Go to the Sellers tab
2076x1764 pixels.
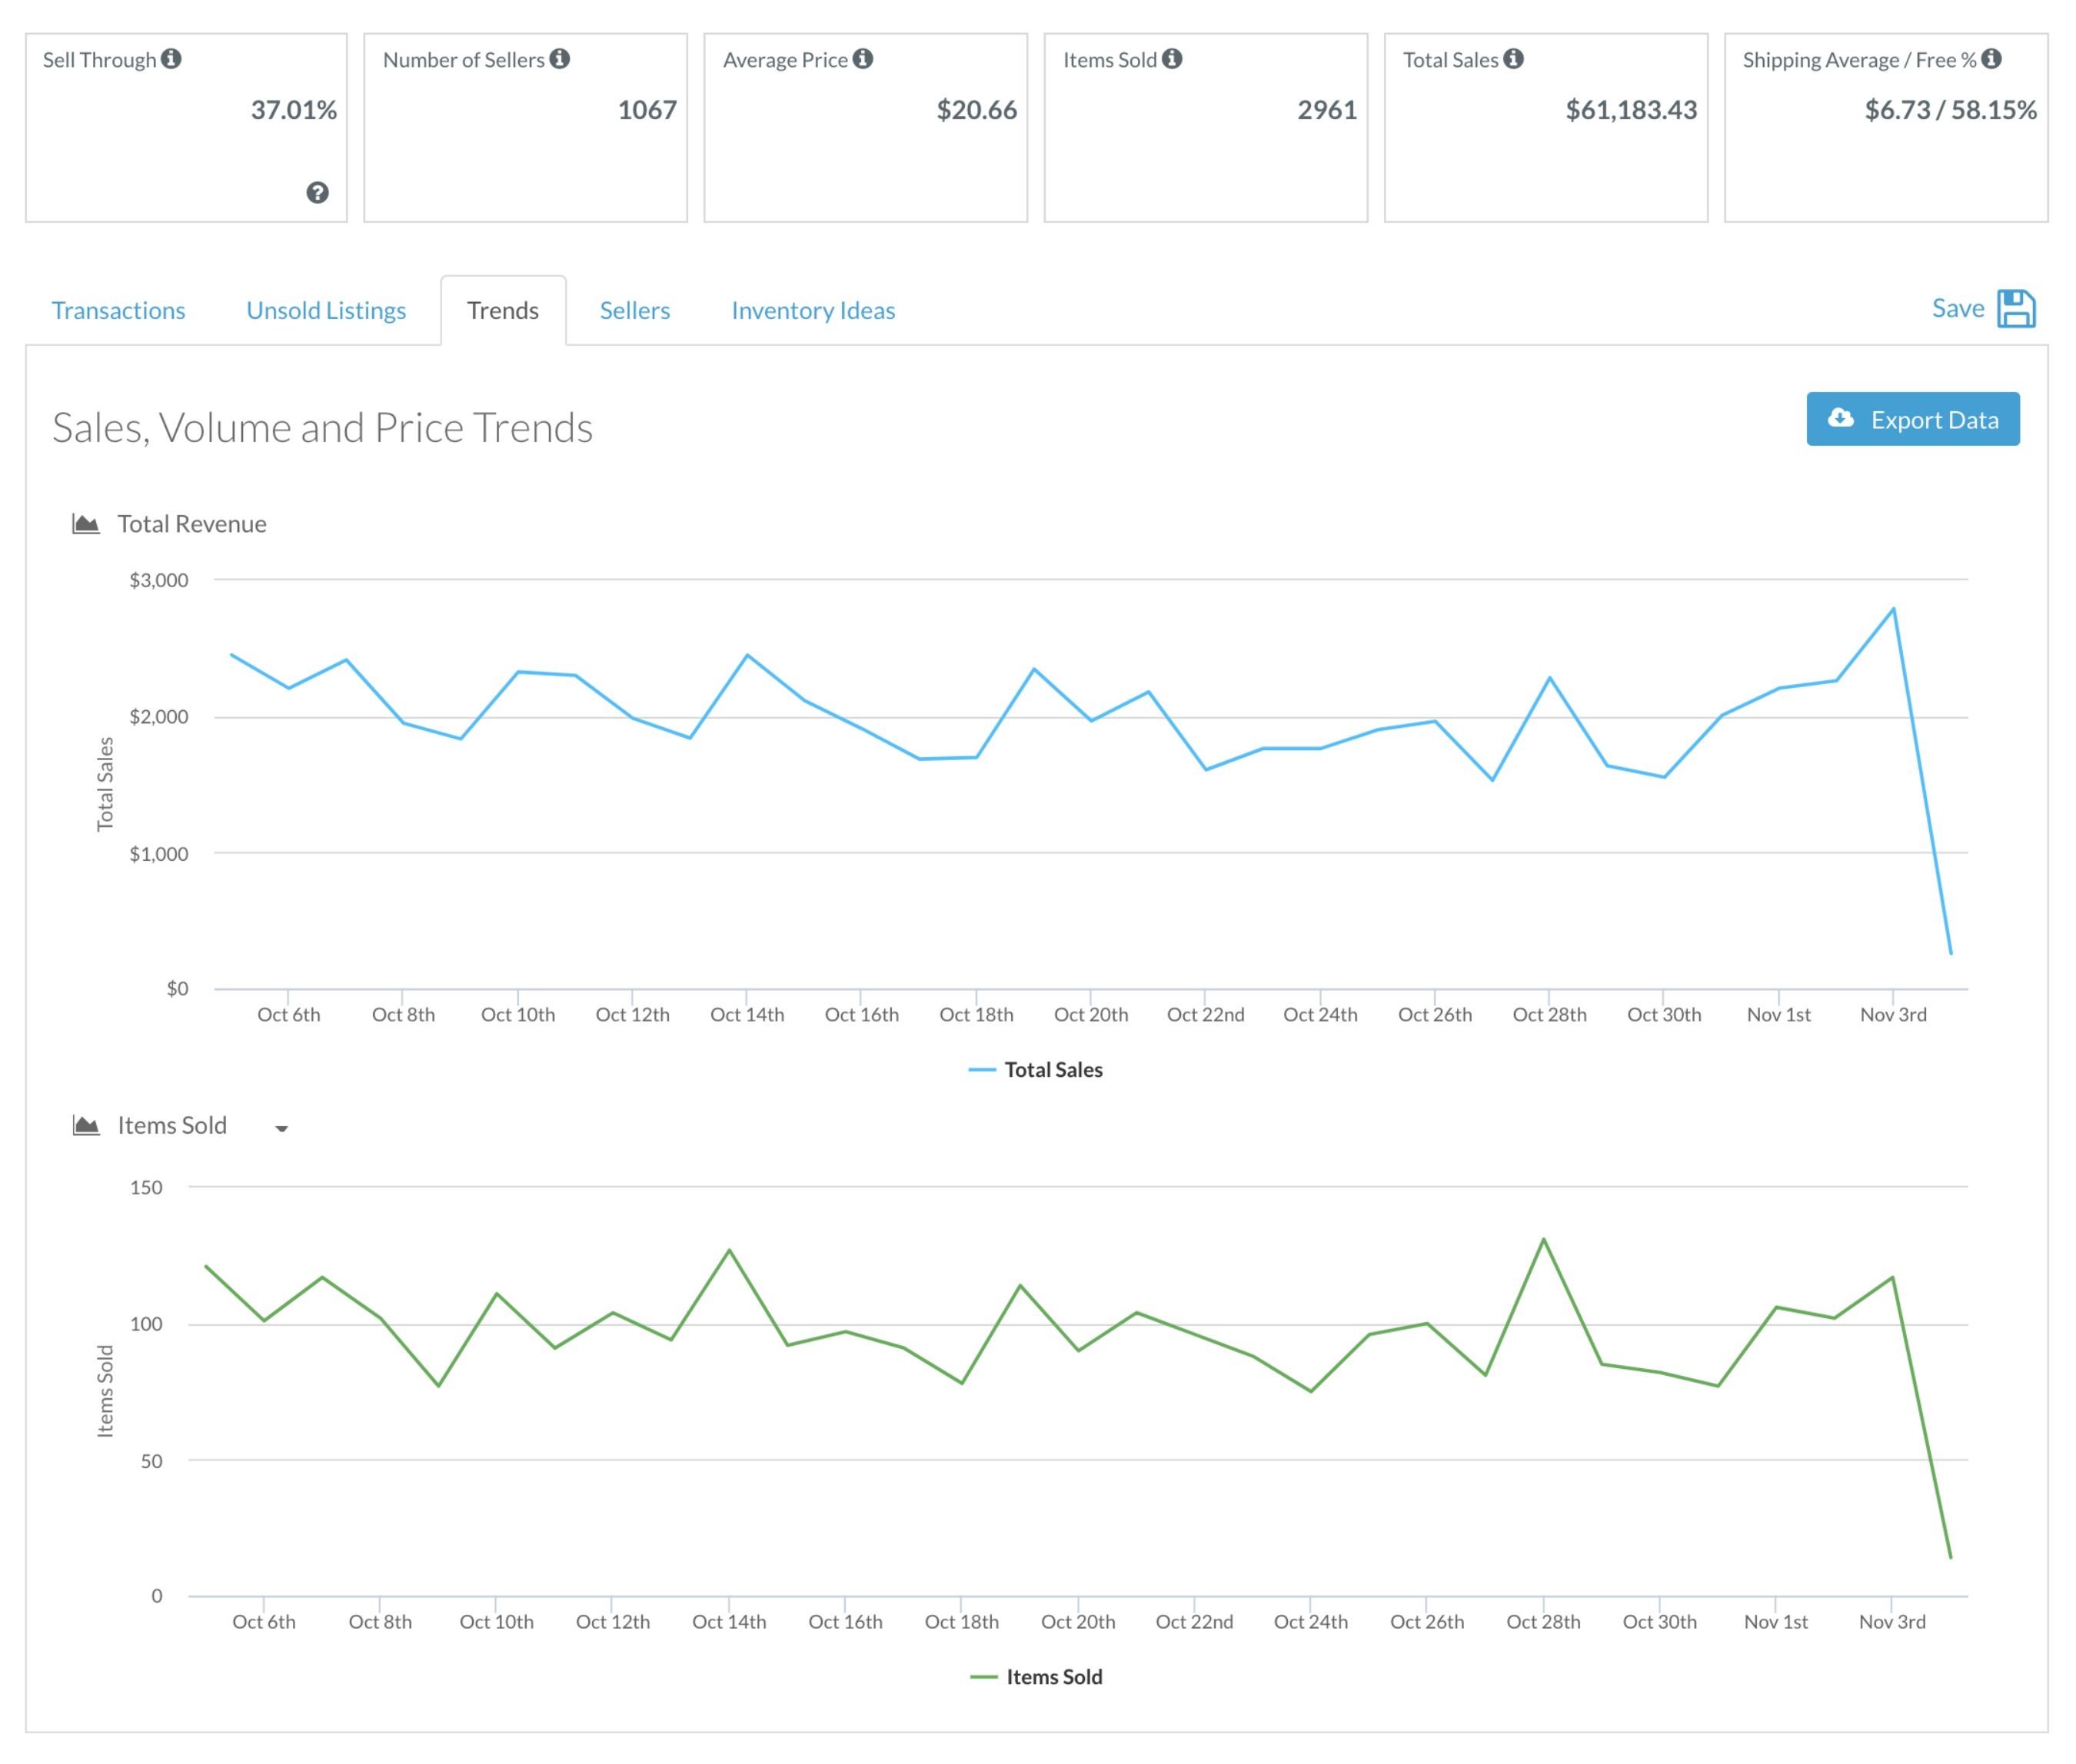tap(634, 311)
